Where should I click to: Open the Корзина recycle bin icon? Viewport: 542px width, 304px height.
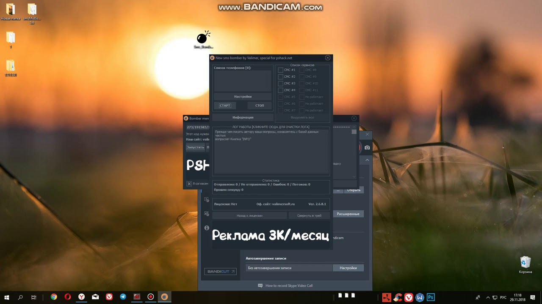coord(525,265)
